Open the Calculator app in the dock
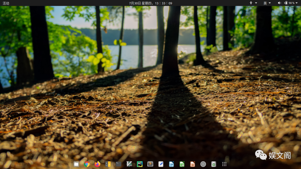The height and width of the screenshot is (169, 301). 108,164
